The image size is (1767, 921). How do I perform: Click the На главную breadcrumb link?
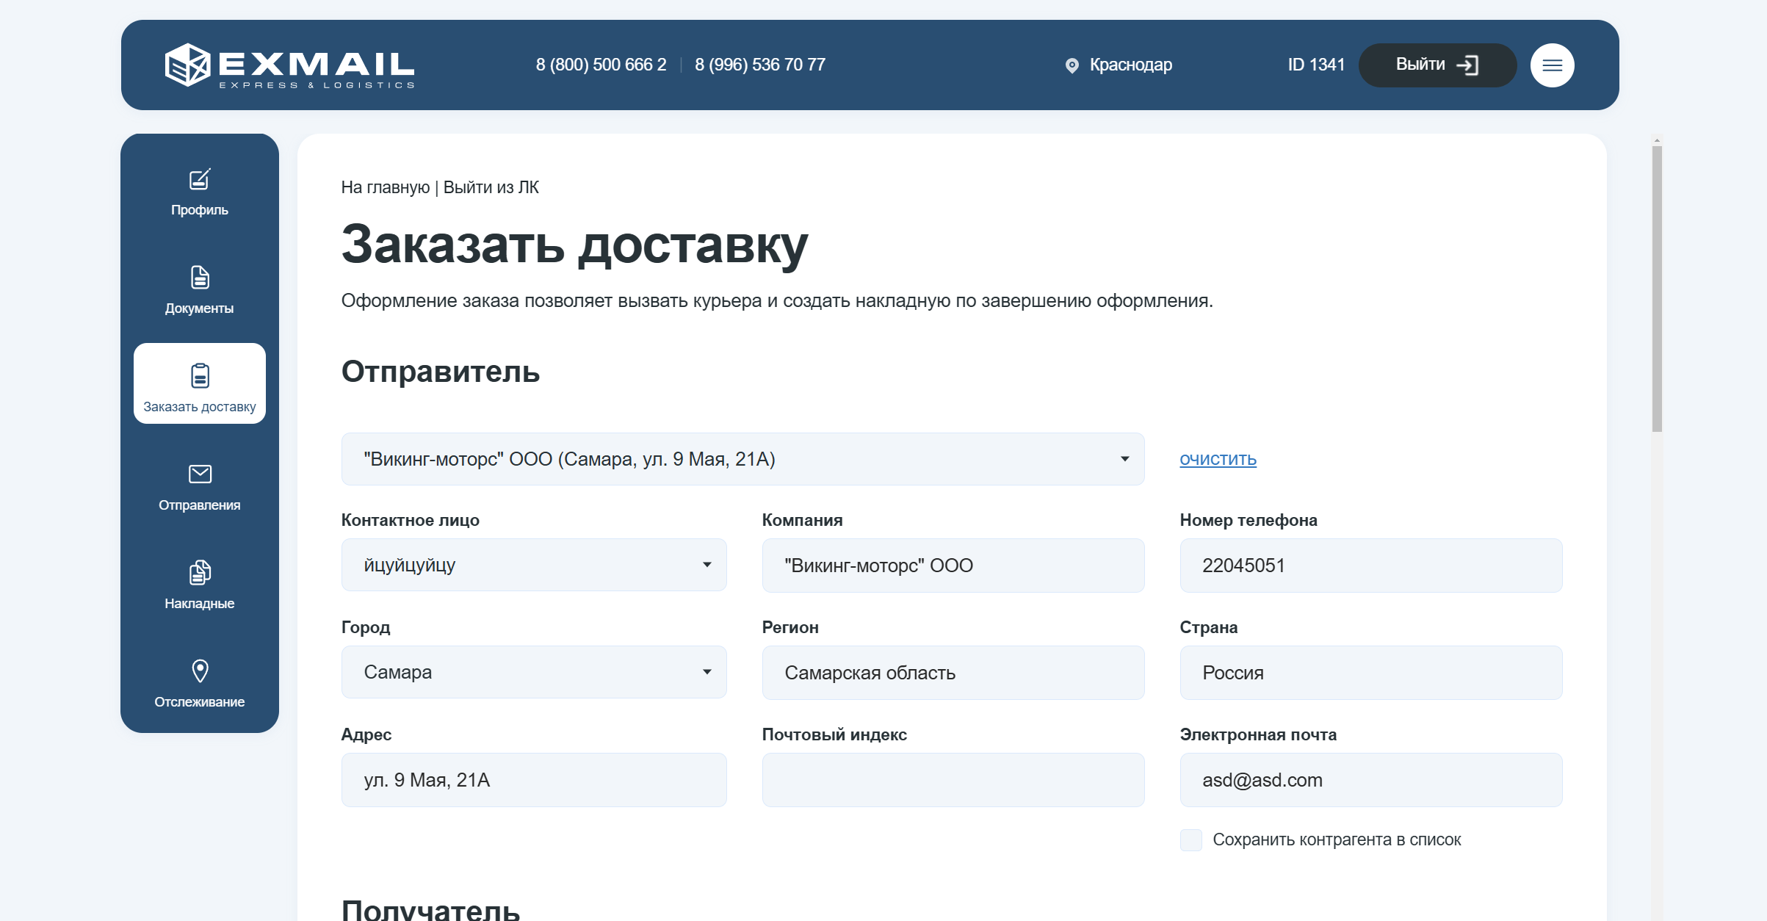(385, 187)
